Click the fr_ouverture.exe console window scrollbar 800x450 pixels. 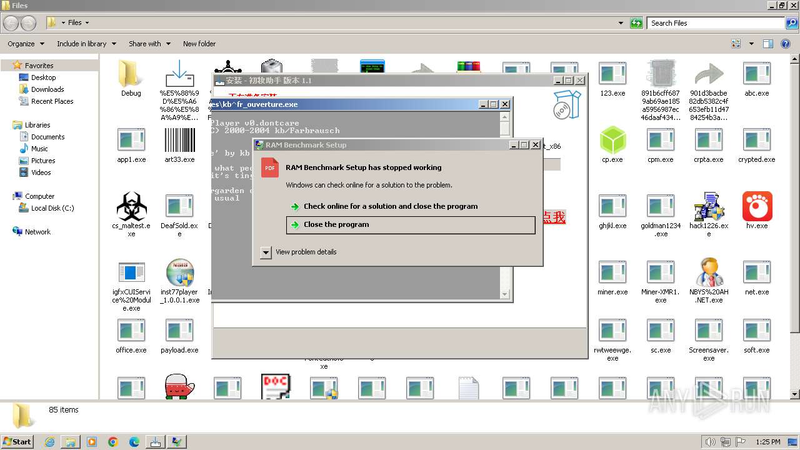(506, 205)
